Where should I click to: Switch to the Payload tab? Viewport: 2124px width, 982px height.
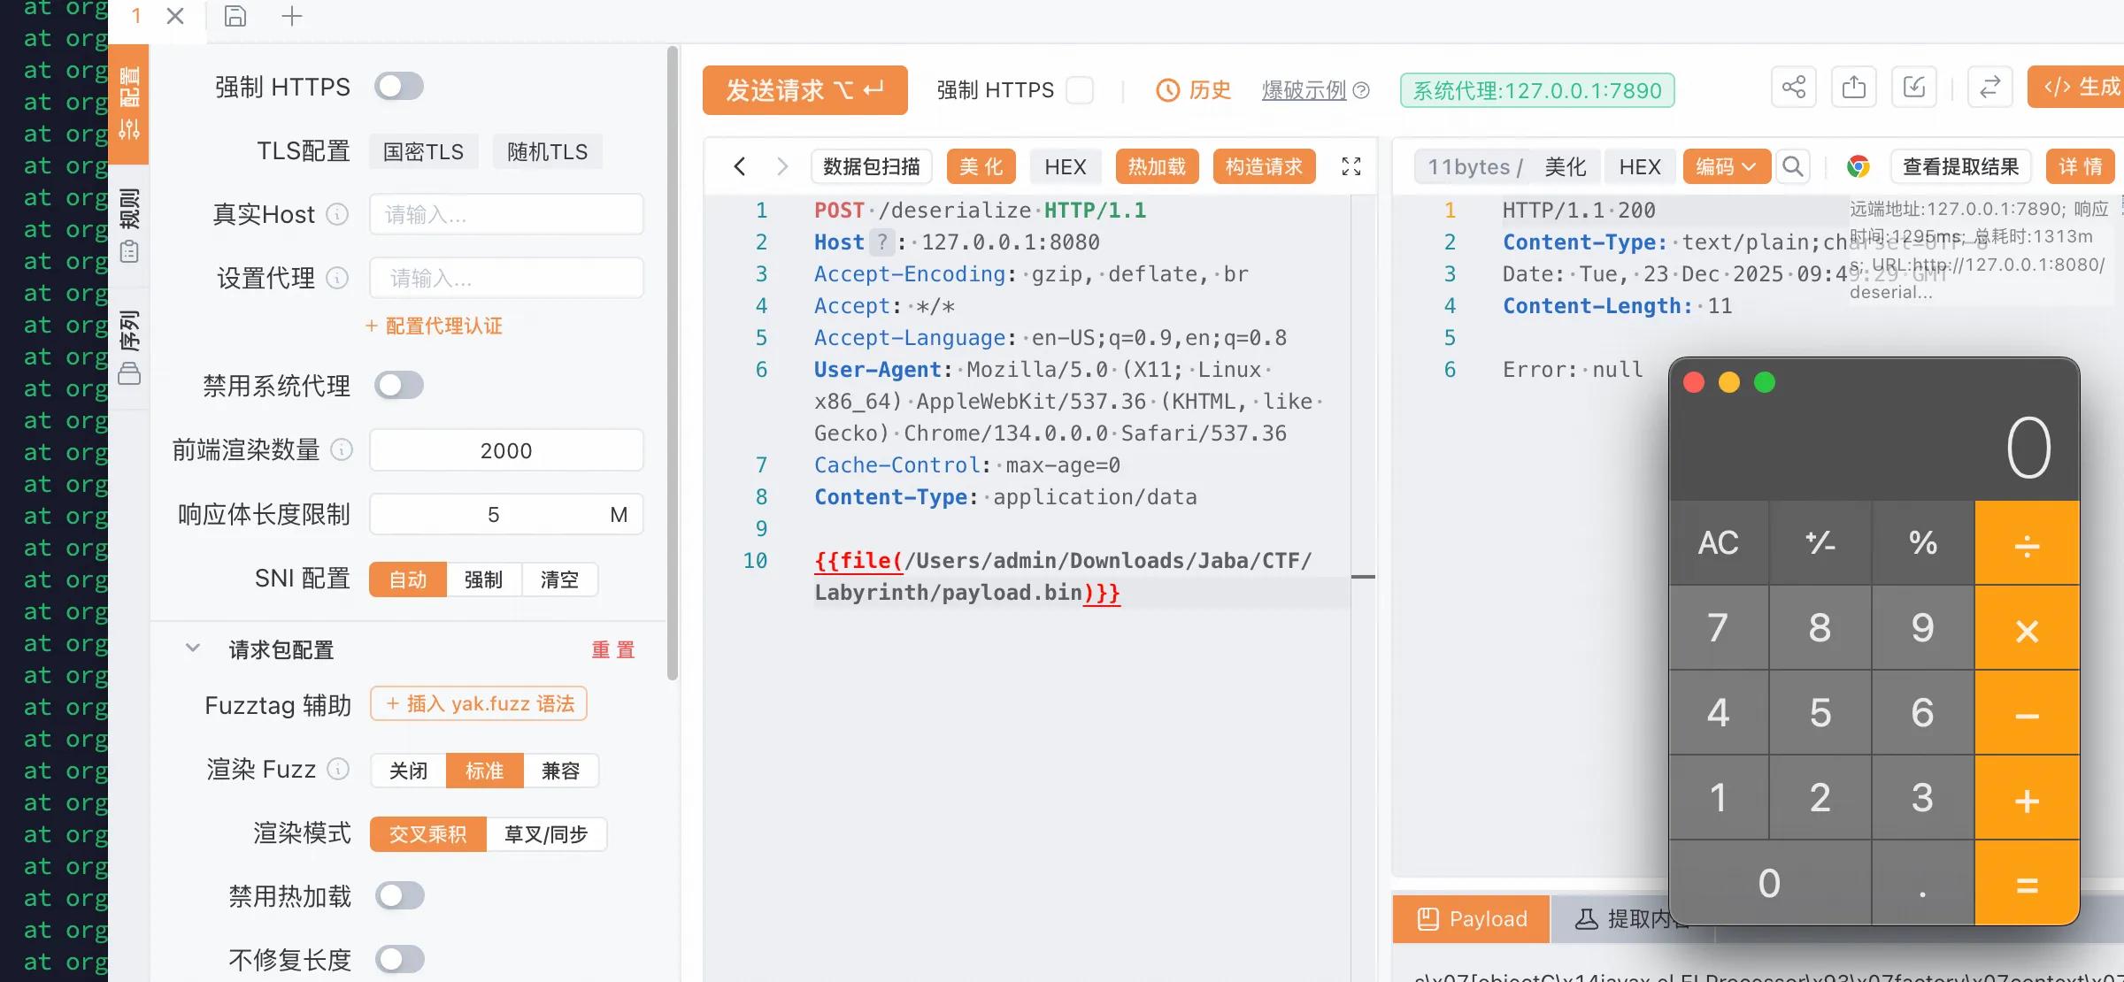pyautogui.click(x=1471, y=919)
